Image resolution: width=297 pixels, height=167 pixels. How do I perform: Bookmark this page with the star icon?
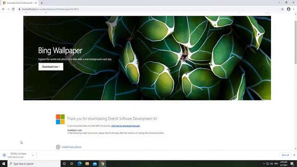point(283,9)
